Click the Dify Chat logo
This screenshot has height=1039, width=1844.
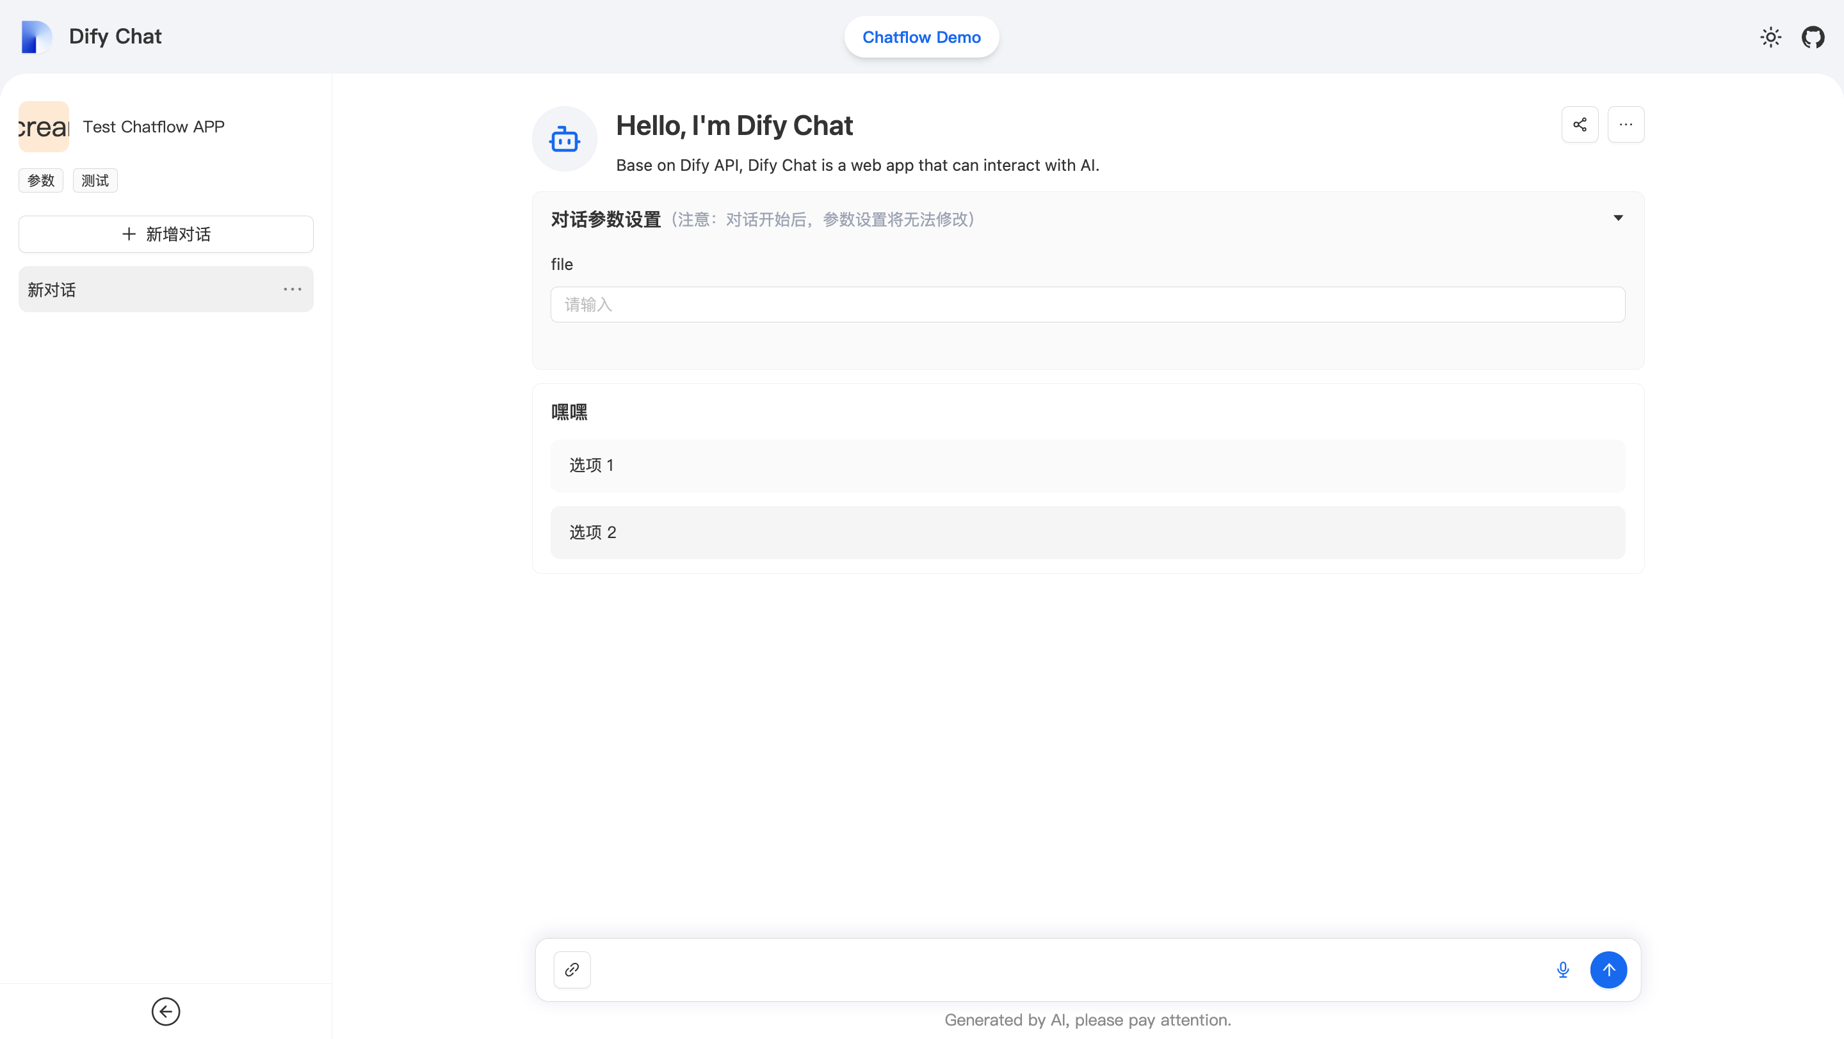36,36
